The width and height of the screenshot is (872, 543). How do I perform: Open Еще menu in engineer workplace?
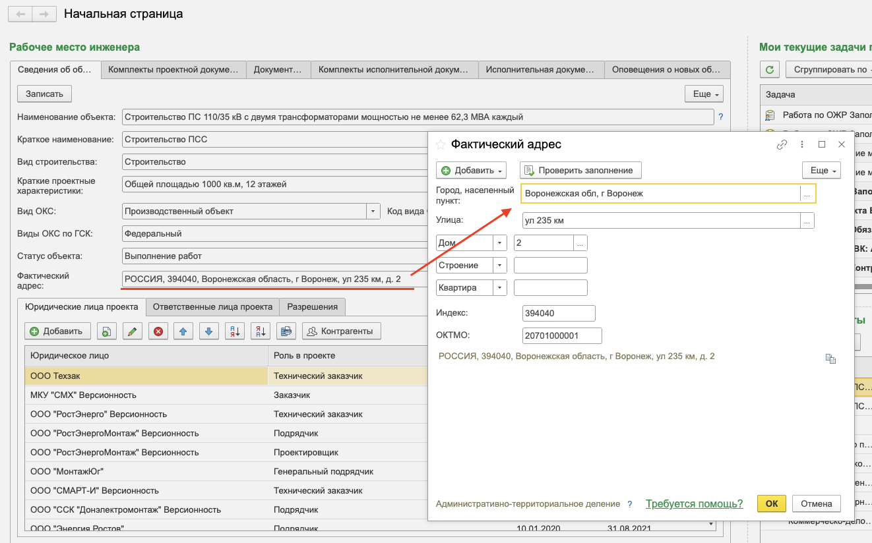pos(704,94)
